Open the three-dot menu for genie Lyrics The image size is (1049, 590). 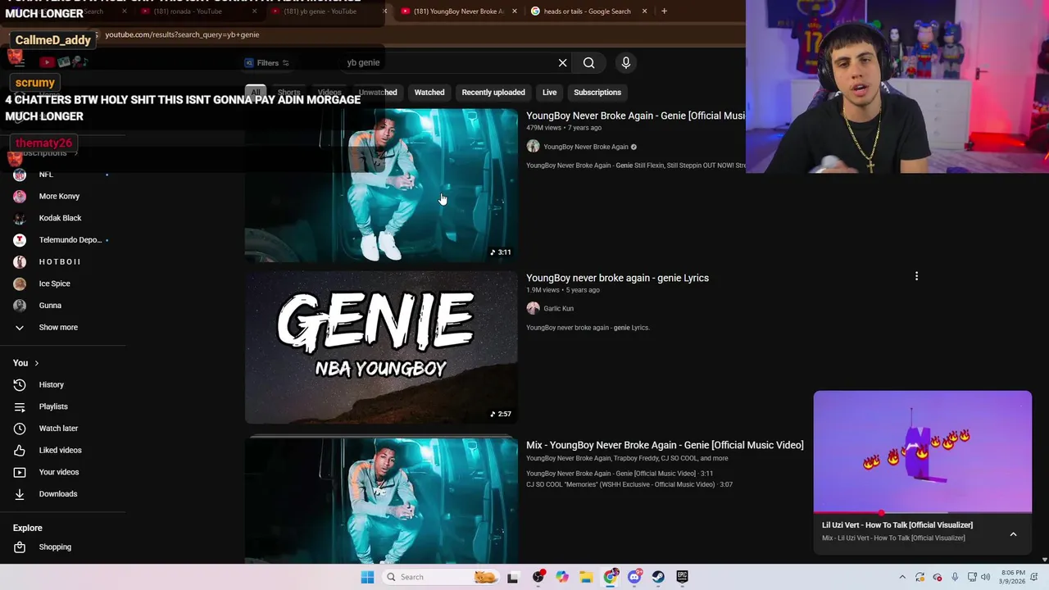point(916,276)
